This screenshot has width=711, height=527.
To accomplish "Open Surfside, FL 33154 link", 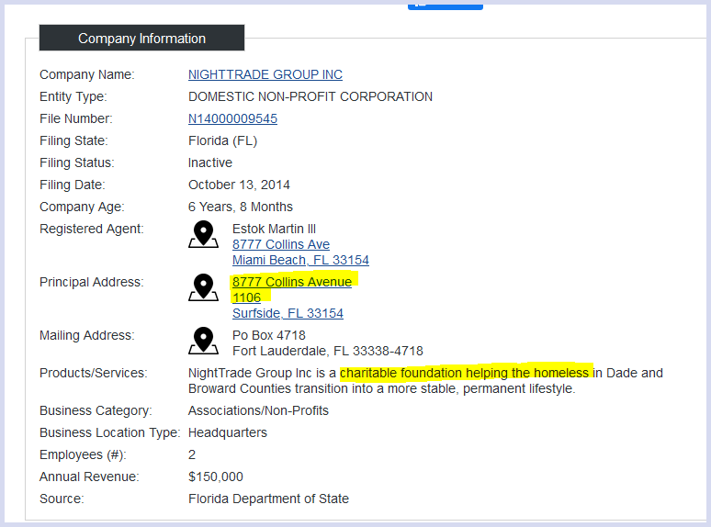I will [x=288, y=314].
